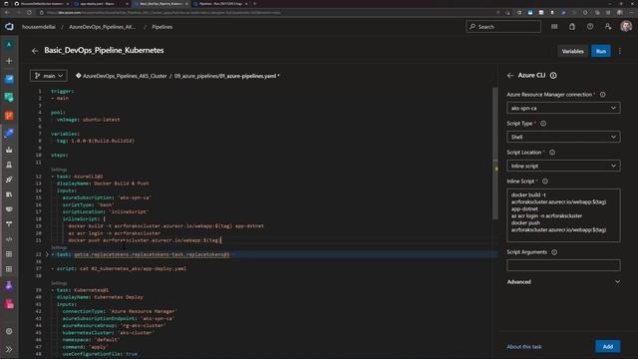Click the editor vertical scrollbar
This screenshot has width=638, height=359.
[x=494, y=154]
